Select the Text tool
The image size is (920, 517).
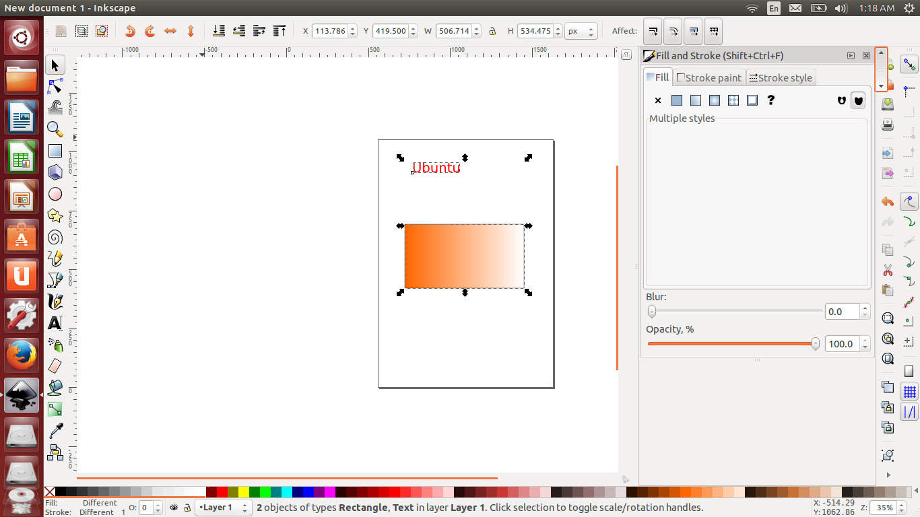pos(55,323)
